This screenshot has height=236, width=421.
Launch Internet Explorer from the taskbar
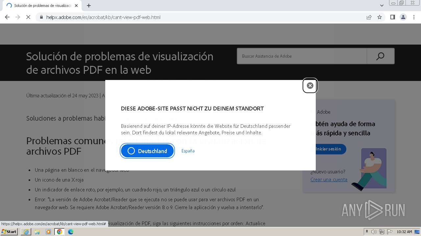[26, 232]
